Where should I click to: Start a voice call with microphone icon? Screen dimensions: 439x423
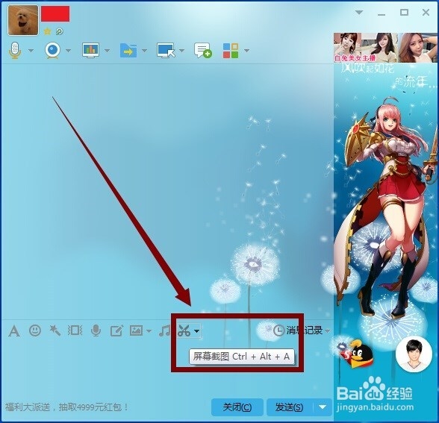tap(15, 51)
